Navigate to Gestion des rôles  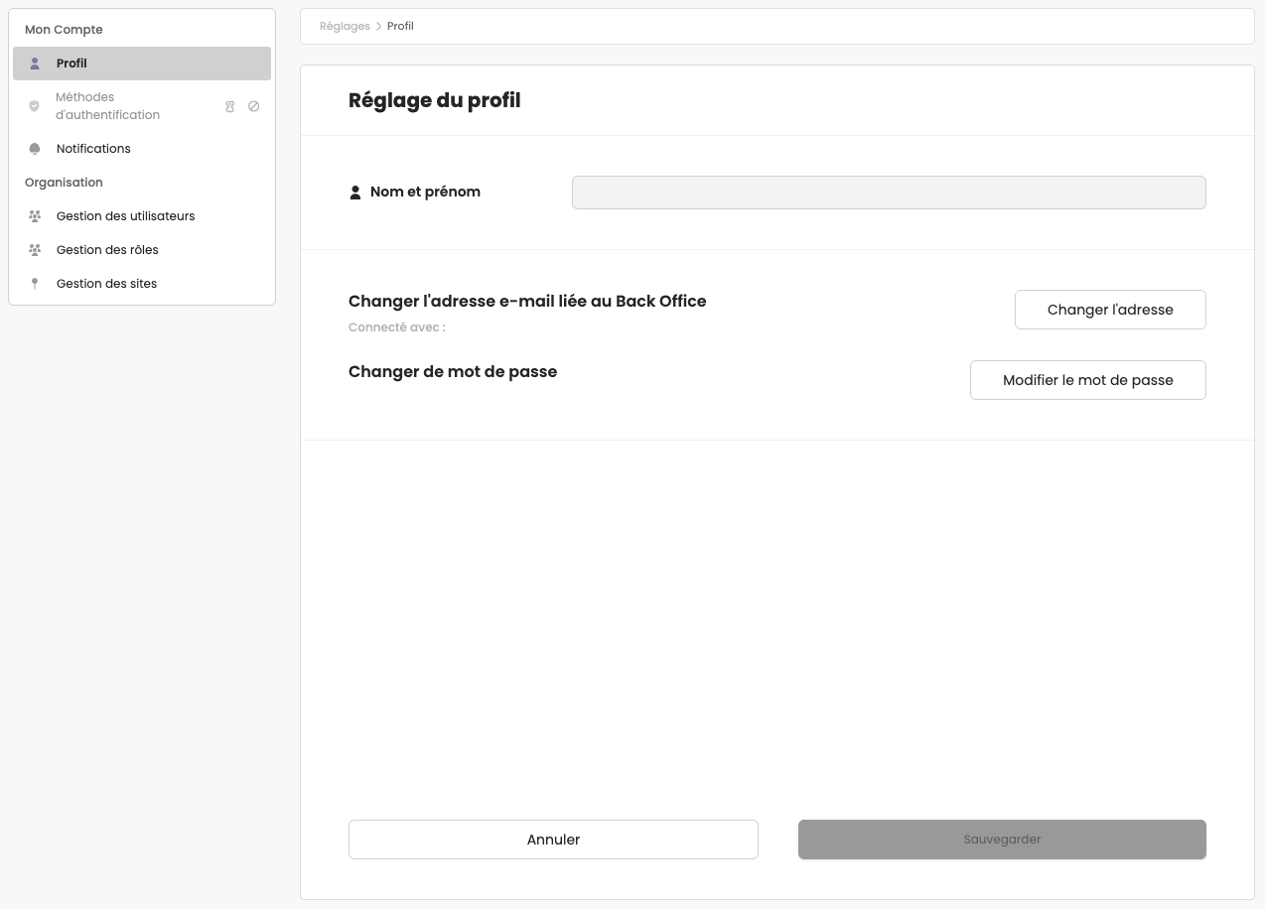pos(107,250)
